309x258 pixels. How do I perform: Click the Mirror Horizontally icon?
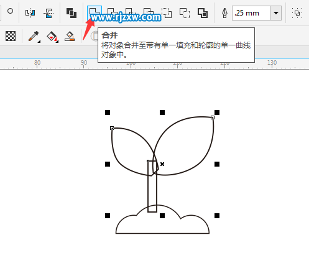(30, 13)
